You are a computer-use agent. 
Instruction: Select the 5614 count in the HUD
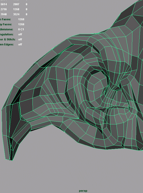[x=4, y=4]
